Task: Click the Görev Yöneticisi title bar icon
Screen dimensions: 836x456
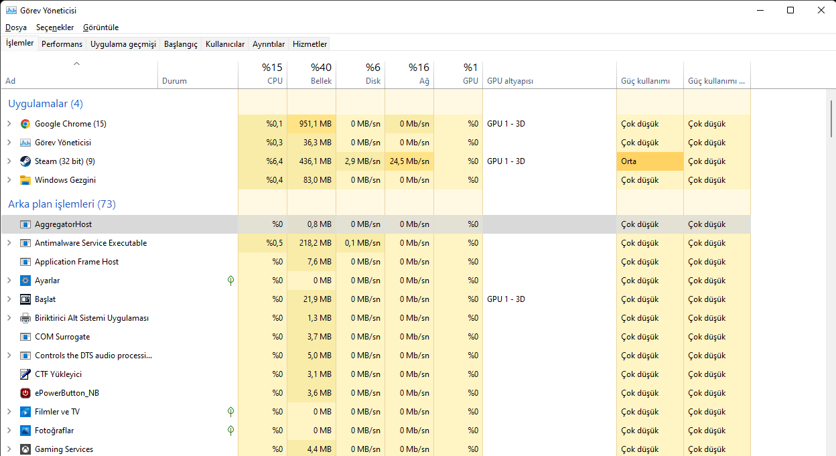Action: point(11,11)
